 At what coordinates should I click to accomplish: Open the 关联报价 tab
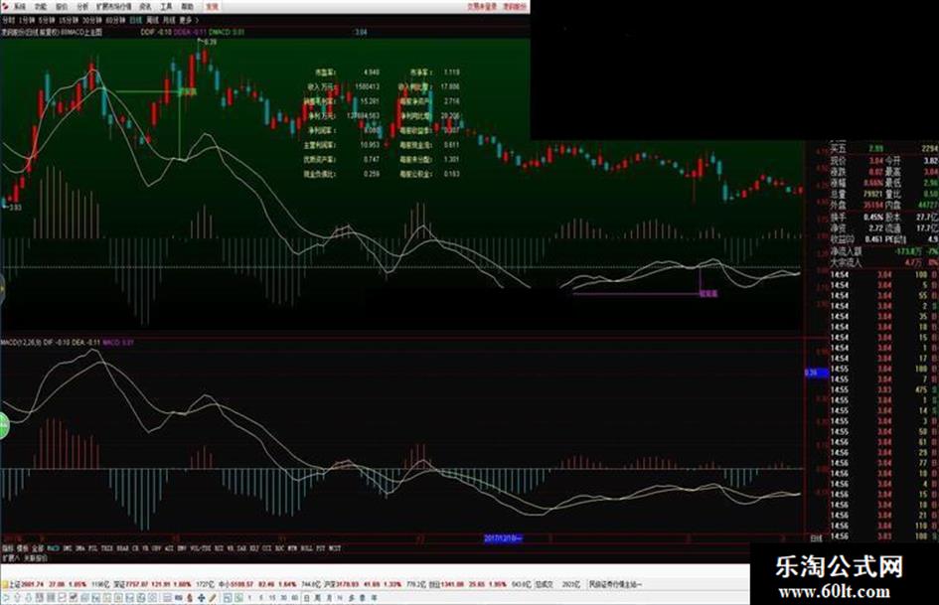36,557
